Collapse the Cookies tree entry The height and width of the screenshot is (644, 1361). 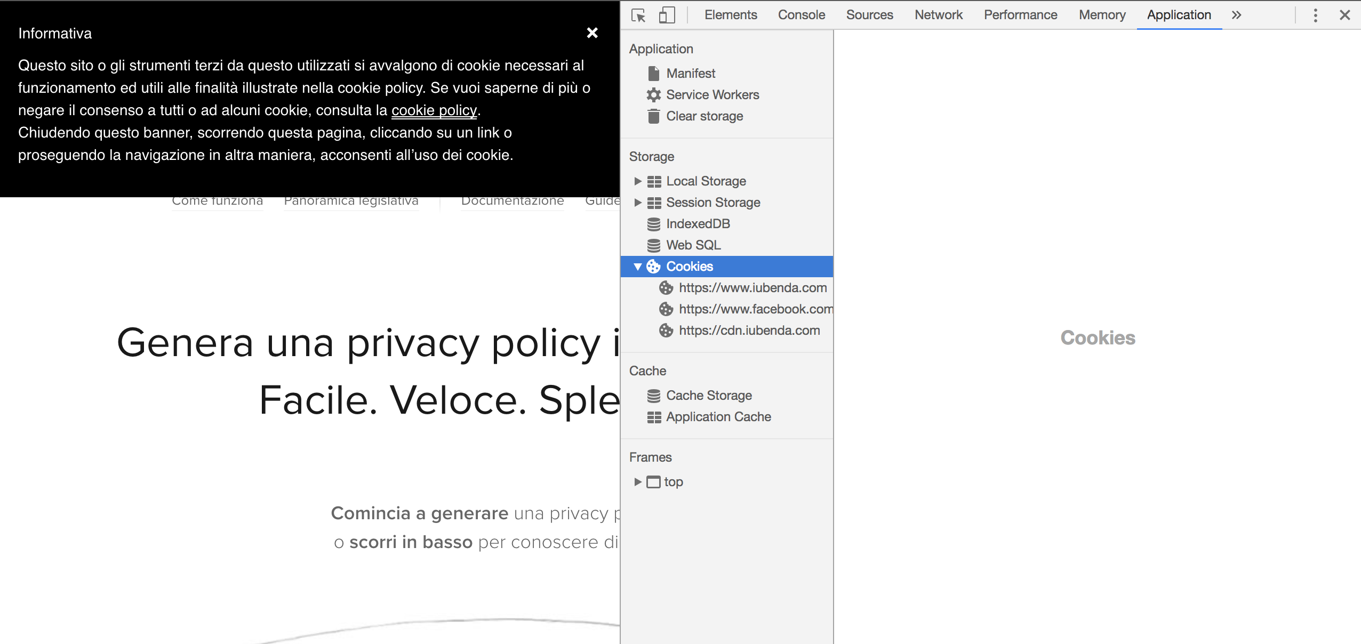click(x=638, y=267)
